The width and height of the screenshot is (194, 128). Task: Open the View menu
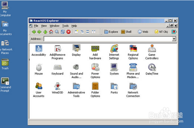44,26
